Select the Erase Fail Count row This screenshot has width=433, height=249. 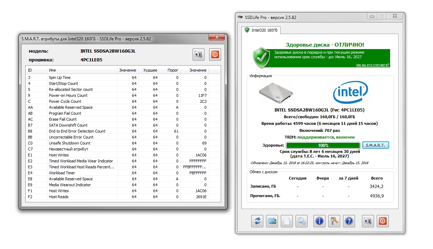click(x=123, y=119)
